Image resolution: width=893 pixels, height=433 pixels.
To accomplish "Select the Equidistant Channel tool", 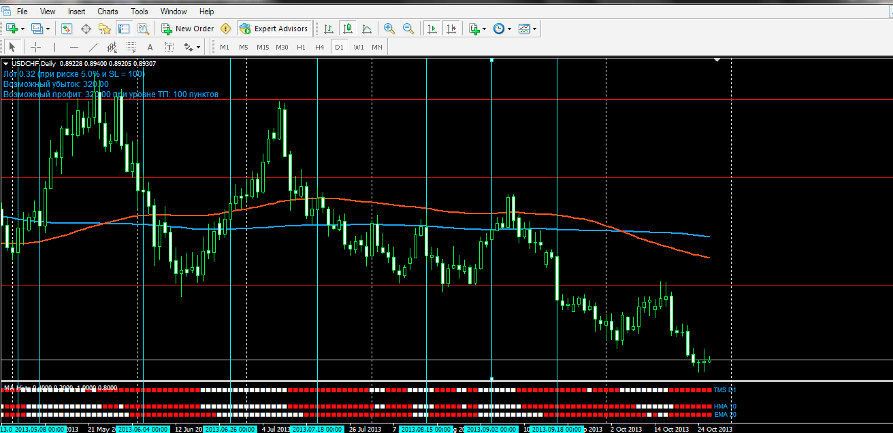I will [x=112, y=47].
